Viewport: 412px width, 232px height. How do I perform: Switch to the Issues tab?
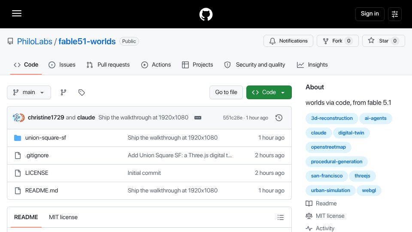pyautogui.click(x=62, y=65)
